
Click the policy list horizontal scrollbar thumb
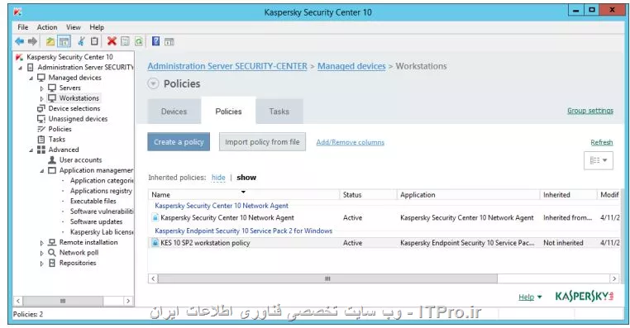pyautogui.click(x=327, y=278)
